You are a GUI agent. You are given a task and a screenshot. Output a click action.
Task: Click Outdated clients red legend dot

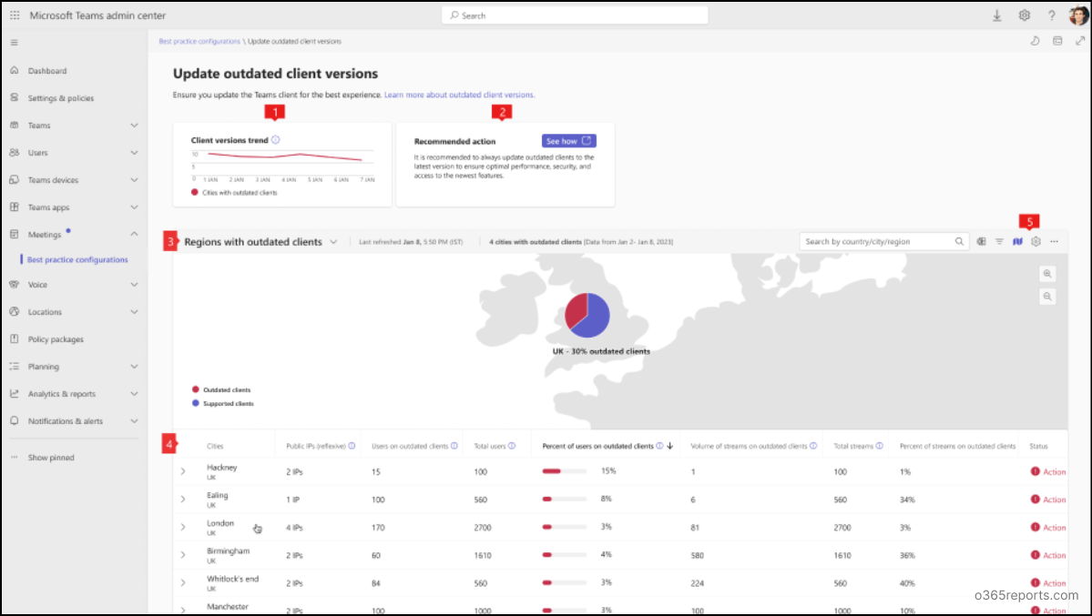click(196, 389)
